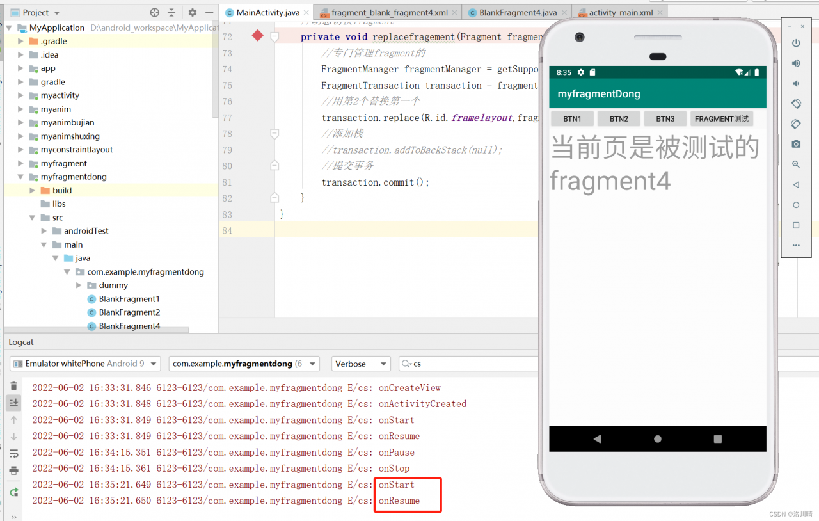Click the logcat down arrow icon
This screenshot has width=819, height=521.
coord(13,437)
